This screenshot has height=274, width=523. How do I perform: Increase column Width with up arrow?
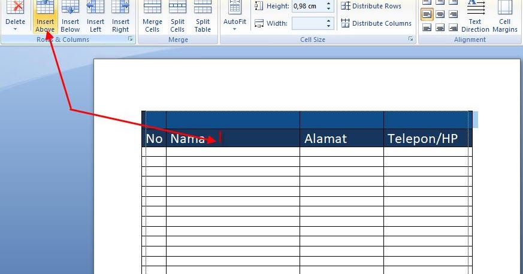pyautogui.click(x=328, y=21)
